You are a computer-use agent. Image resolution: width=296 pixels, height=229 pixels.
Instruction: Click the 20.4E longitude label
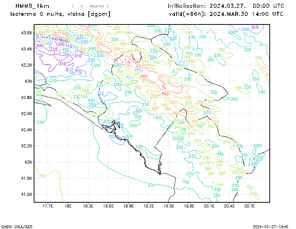point(229,206)
